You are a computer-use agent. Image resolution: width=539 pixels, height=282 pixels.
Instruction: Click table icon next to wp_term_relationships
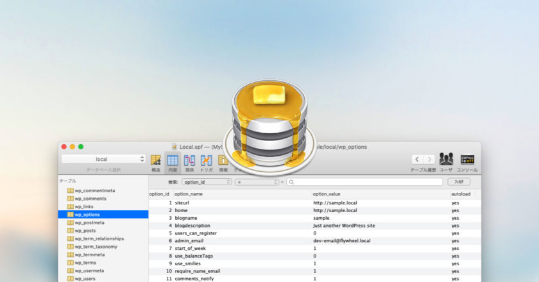[71, 238]
